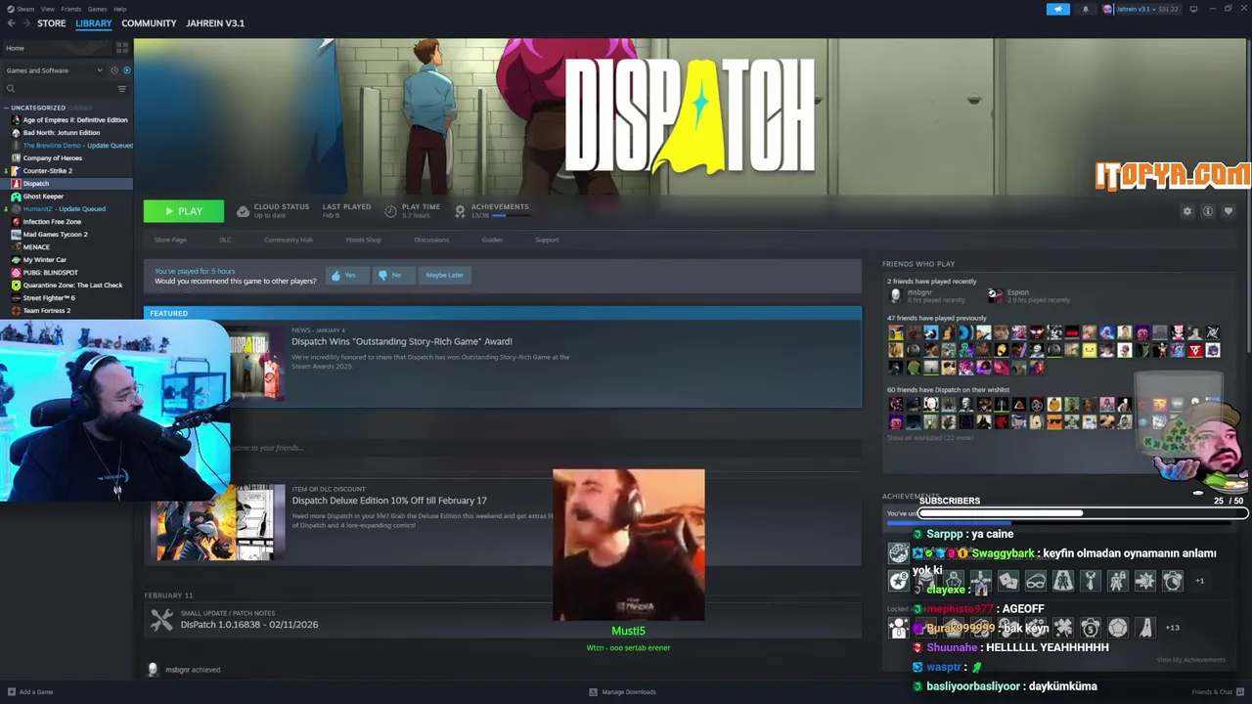Select HumanitZ in the library
The height and width of the screenshot is (704, 1252).
coord(67,209)
